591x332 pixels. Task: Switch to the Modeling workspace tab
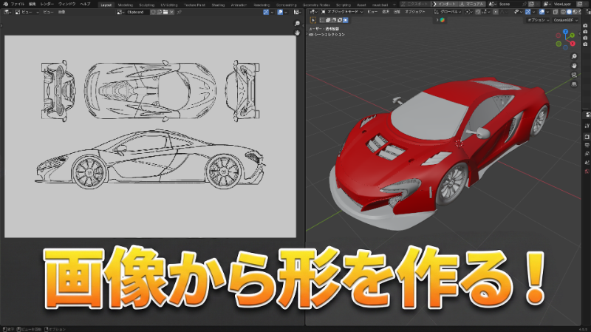(x=126, y=4)
